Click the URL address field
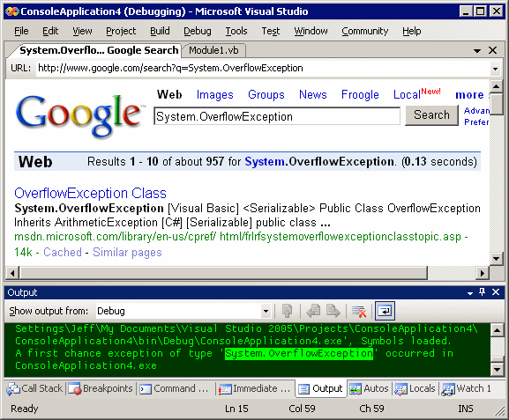 [x=264, y=69]
